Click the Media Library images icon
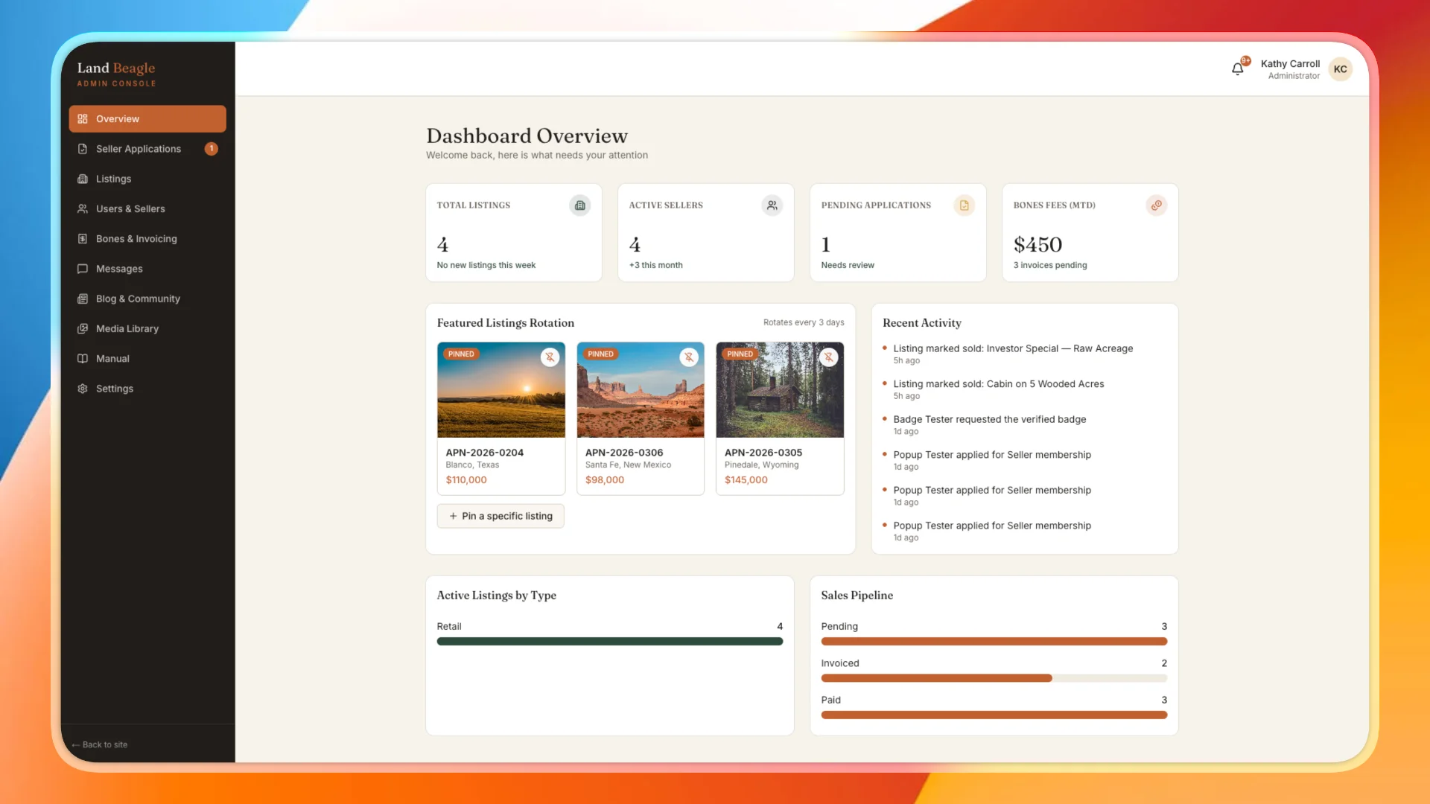Screen dimensions: 1430x804 (x=83, y=328)
